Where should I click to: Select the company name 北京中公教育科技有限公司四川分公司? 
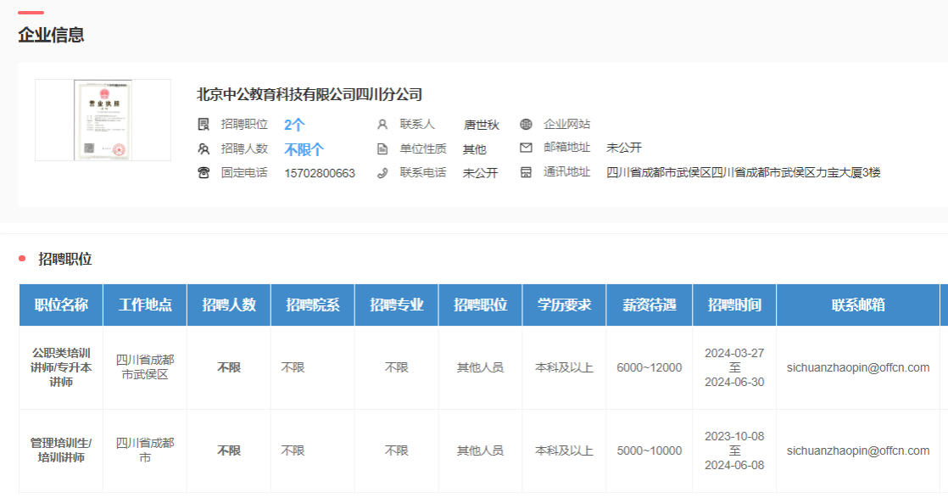(x=309, y=94)
